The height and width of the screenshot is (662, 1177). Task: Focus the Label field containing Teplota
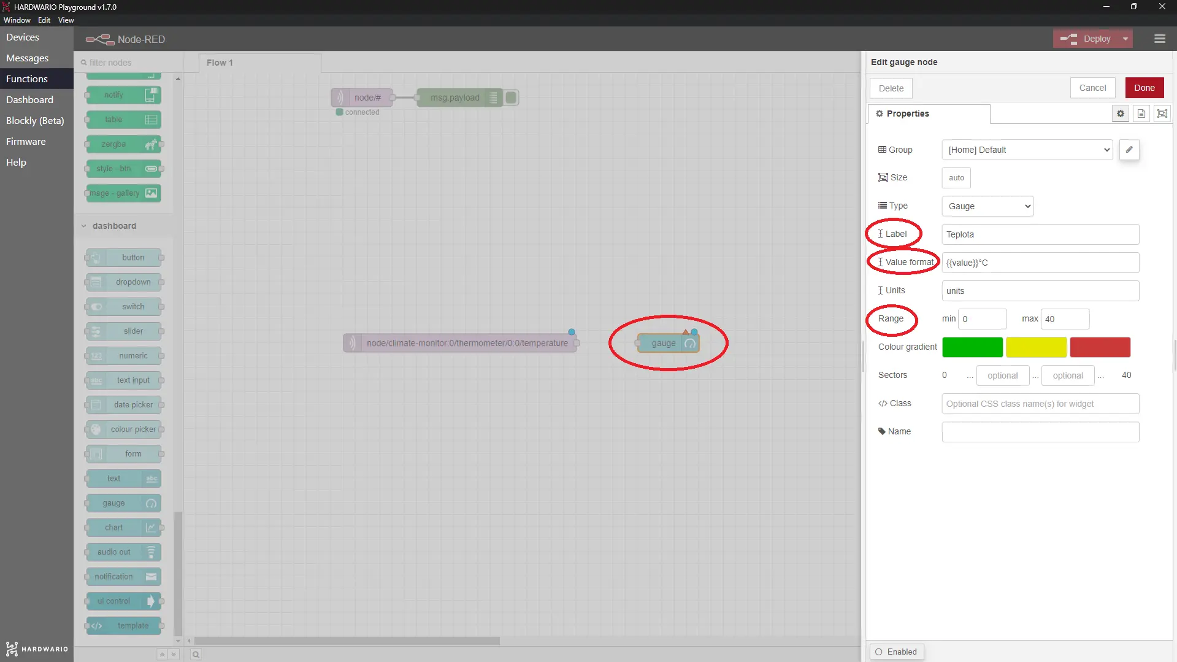tap(1040, 234)
